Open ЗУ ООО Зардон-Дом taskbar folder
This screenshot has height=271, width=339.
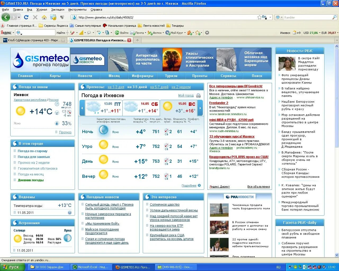[49, 267]
